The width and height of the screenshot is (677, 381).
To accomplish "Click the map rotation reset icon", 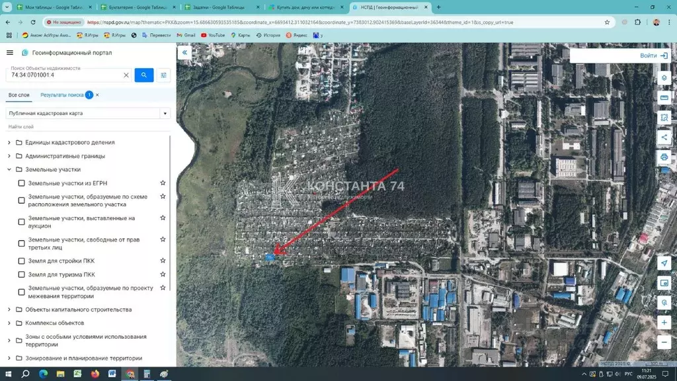I will [x=664, y=302].
